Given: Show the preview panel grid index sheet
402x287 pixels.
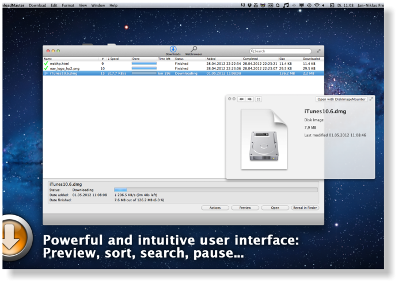Looking at the screenshot, I should pos(259,99).
